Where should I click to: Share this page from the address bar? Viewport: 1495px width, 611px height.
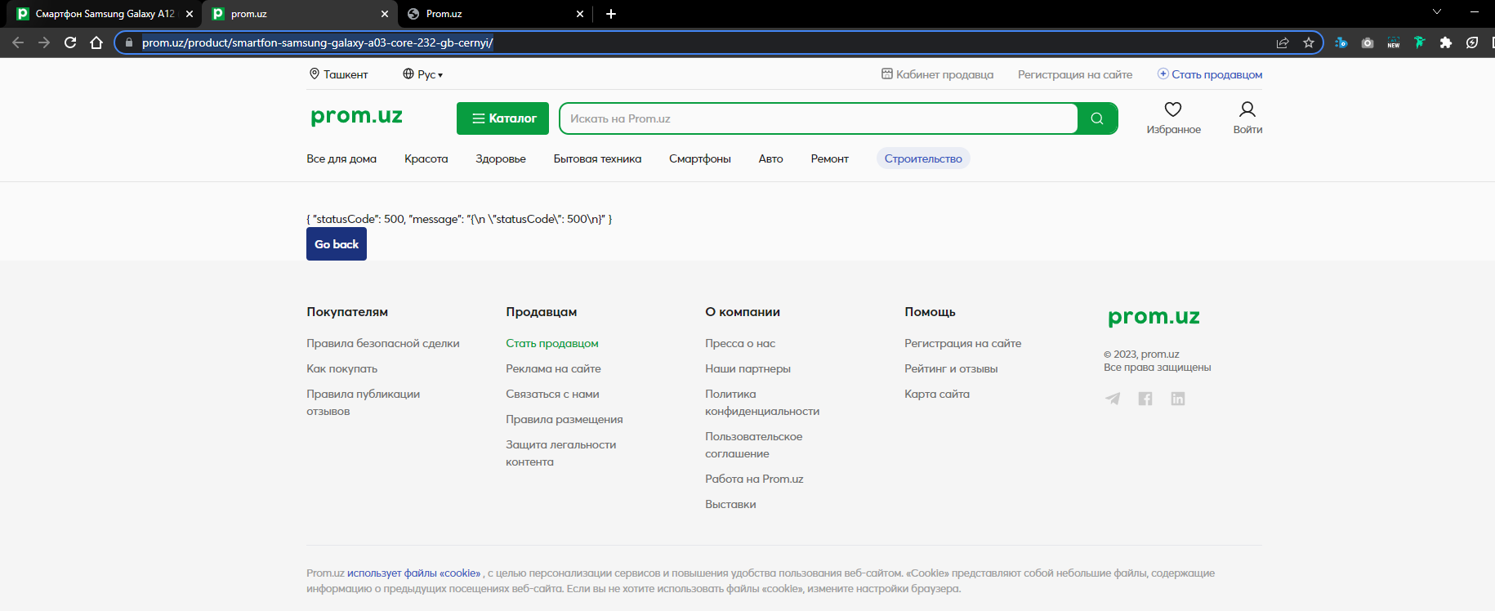1283,42
